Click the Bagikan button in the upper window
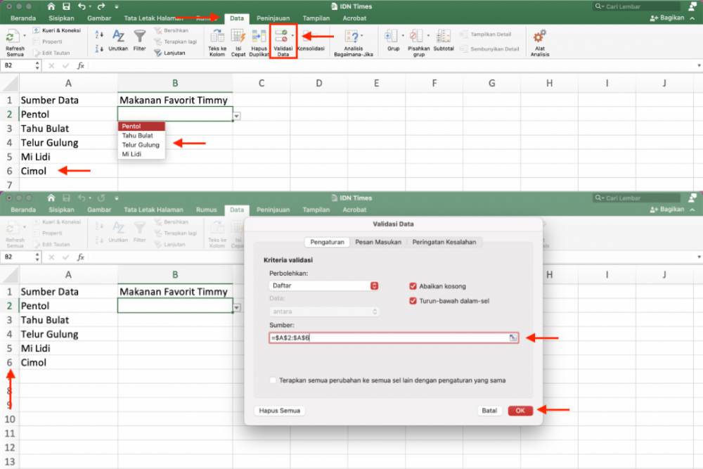This screenshot has height=469, width=703. click(667, 18)
